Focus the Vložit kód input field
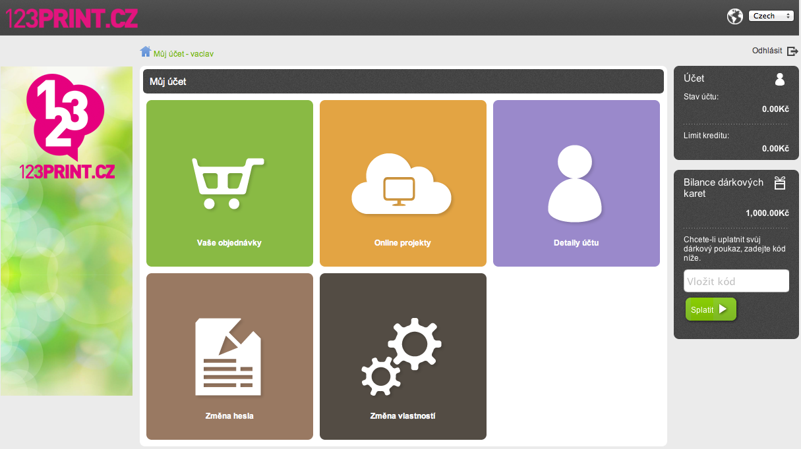 (736, 281)
